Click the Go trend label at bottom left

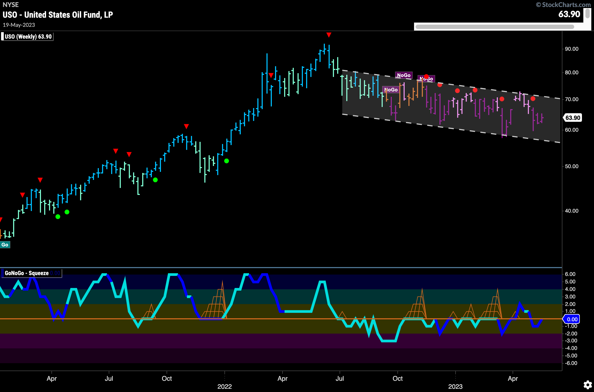coord(5,245)
